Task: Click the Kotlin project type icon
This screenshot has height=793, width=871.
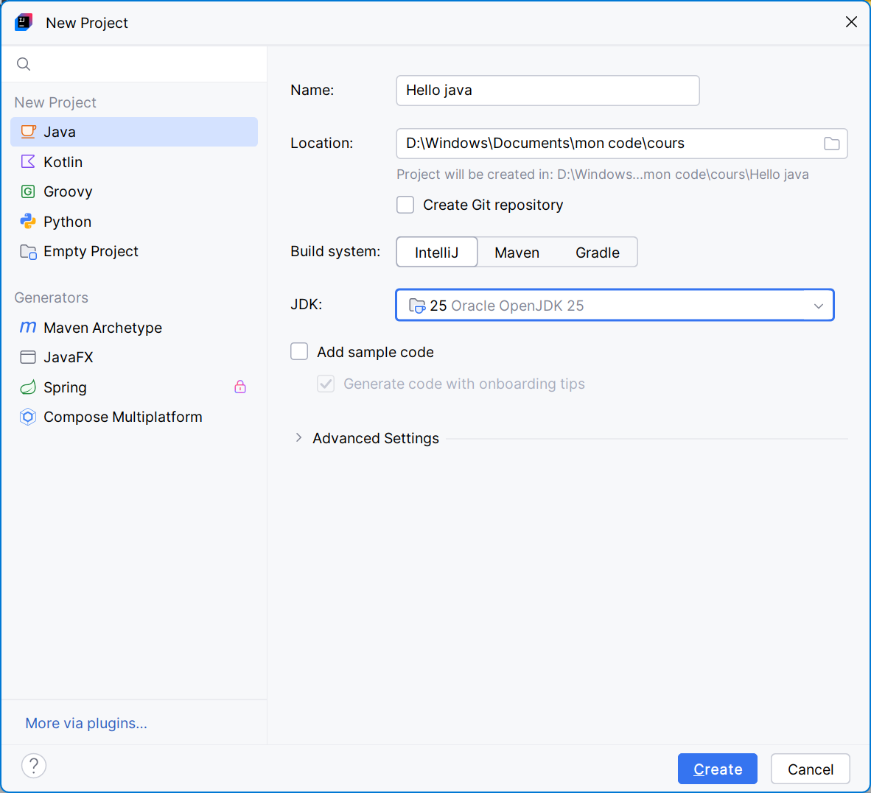Action: point(28,162)
